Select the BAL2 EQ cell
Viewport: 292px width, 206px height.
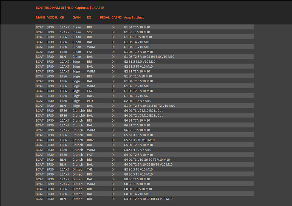91,96
